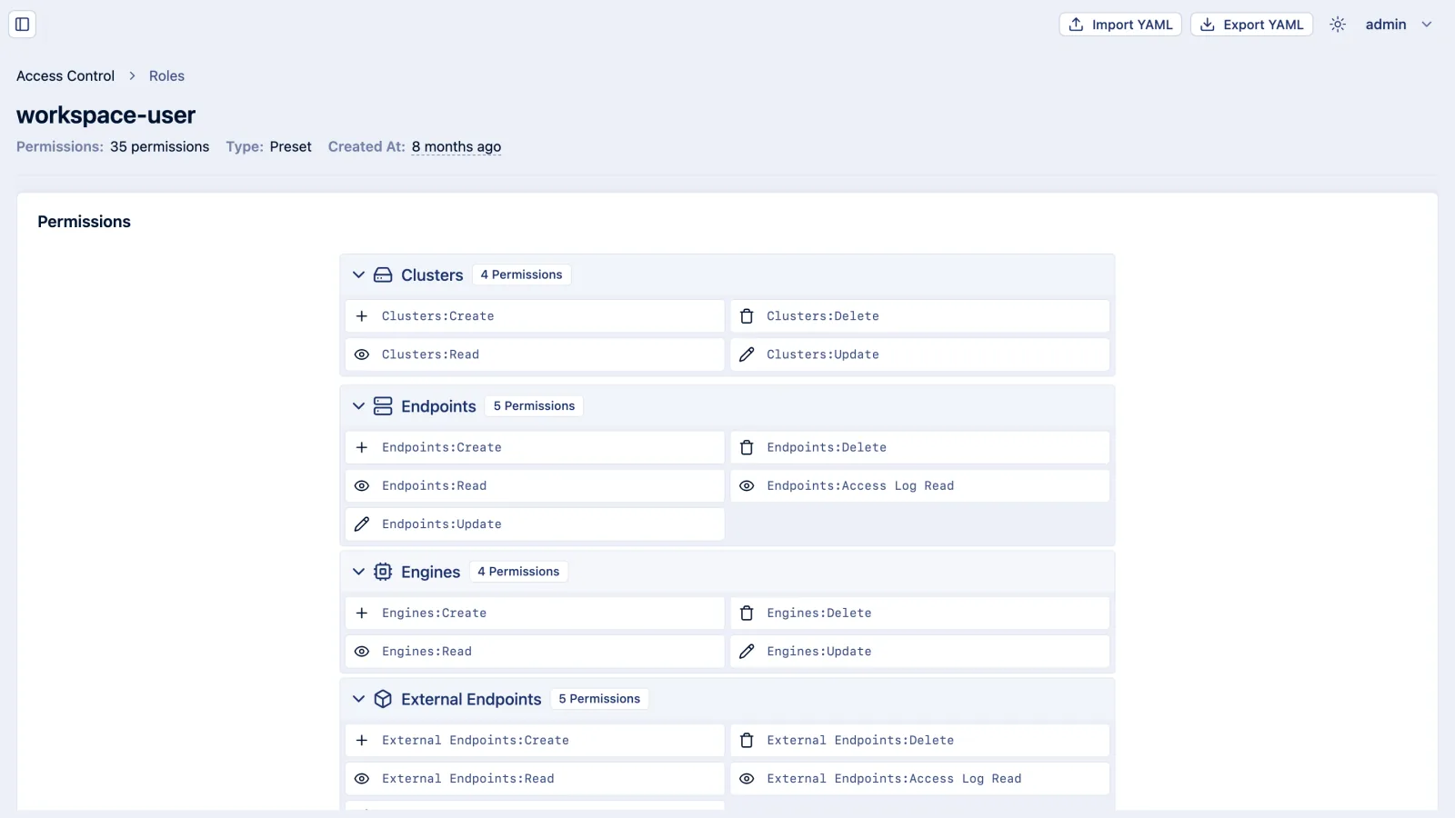Switch theme with the sun icon
Screen dimensions: 1455x818
[x=1337, y=25]
